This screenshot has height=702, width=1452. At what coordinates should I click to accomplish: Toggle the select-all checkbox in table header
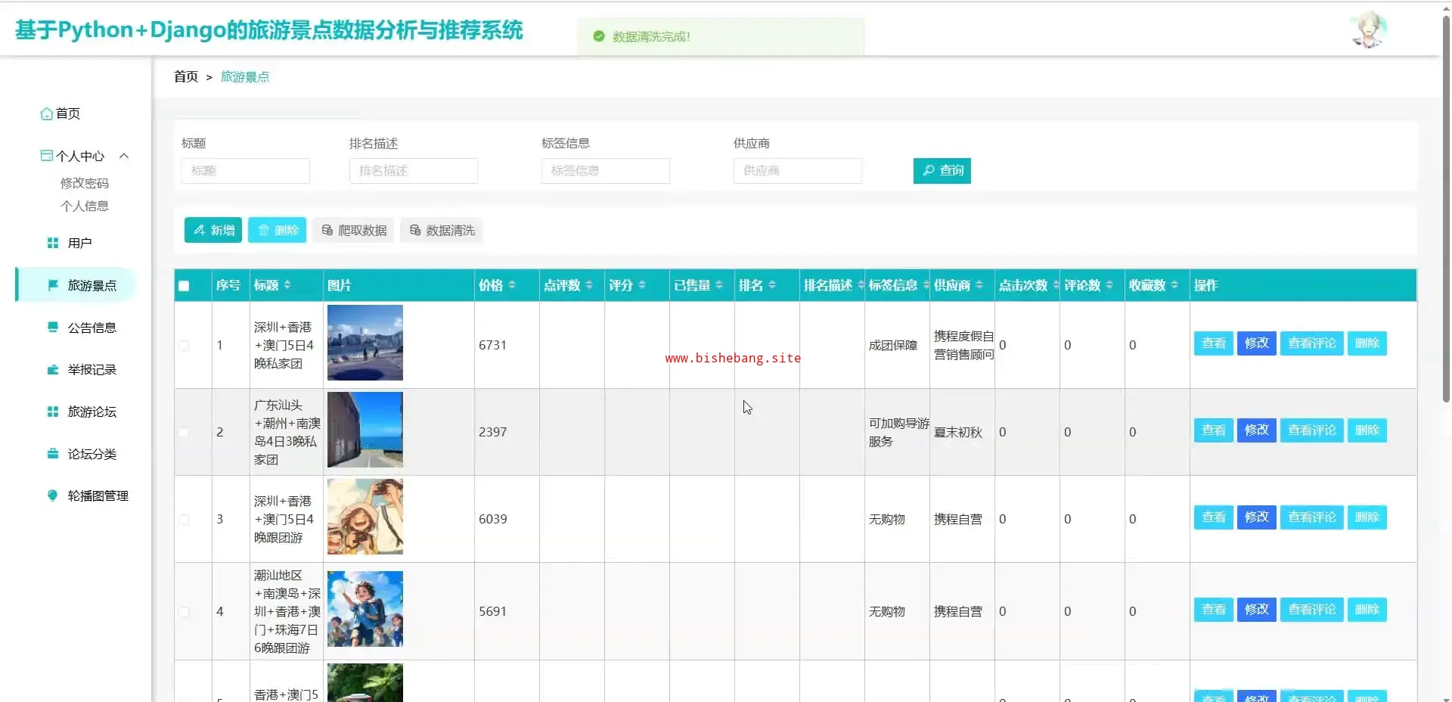coord(184,286)
